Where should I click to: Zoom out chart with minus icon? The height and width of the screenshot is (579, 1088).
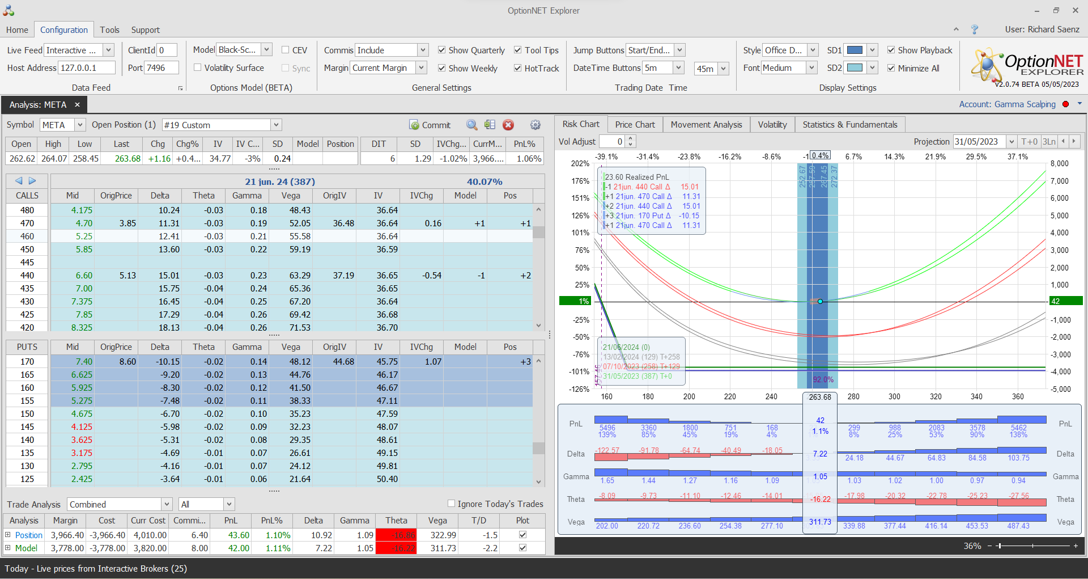pyautogui.click(x=990, y=546)
